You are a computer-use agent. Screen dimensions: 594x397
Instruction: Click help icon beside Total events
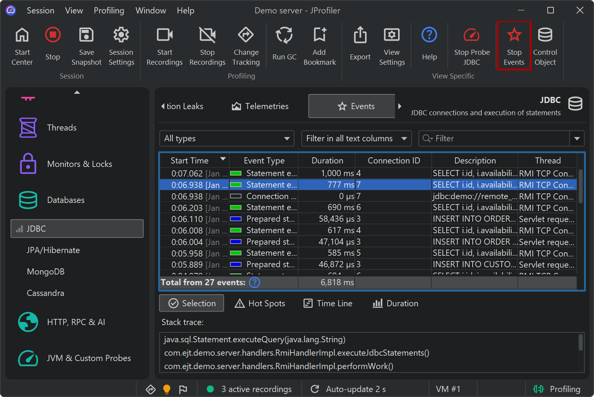pyautogui.click(x=254, y=283)
